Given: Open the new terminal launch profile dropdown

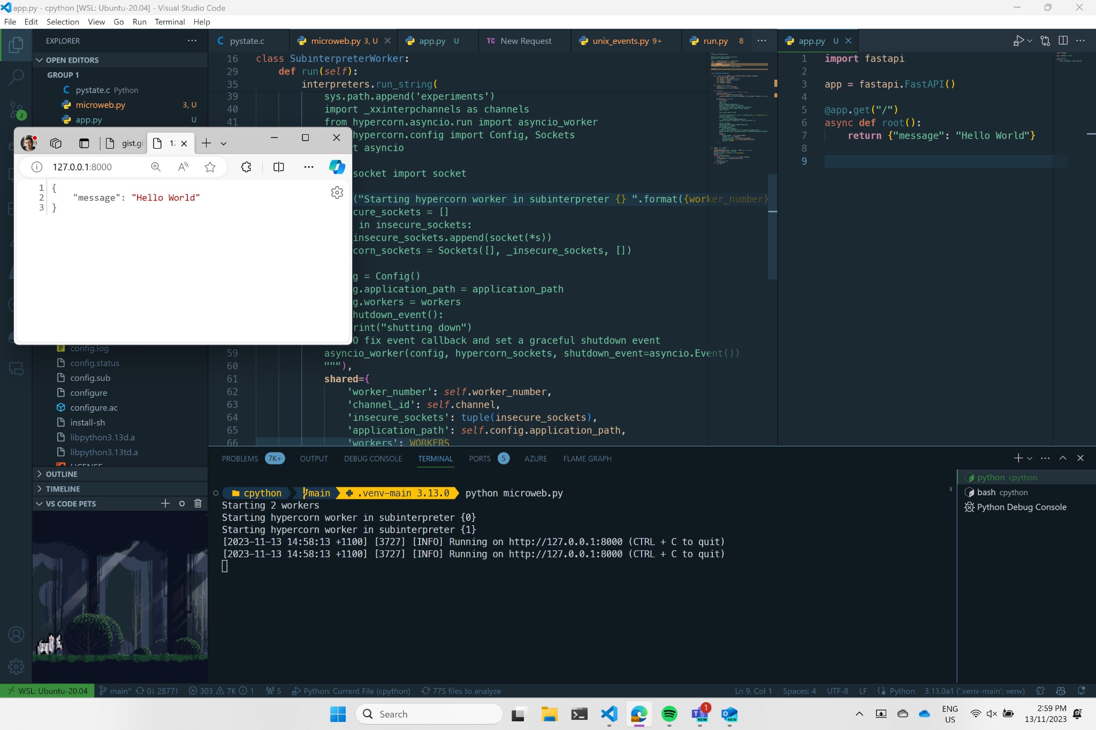Looking at the screenshot, I should coord(1030,458).
